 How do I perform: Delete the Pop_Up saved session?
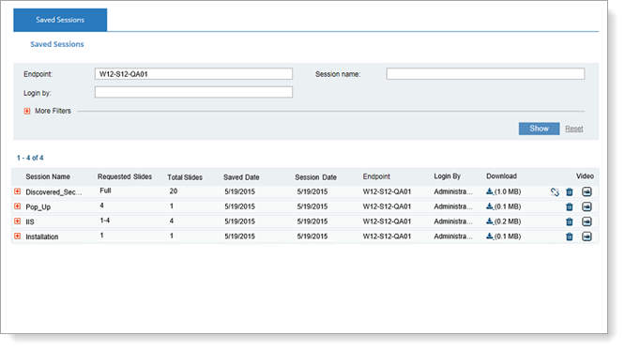570,206
